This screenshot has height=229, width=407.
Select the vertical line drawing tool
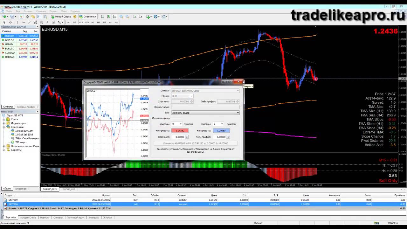click(x=17, y=22)
